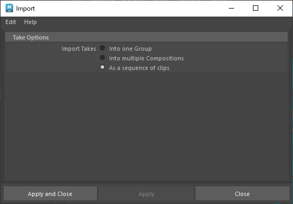Click the 'Import Takes' label text
This screenshot has width=293, height=204.
(x=79, y=49)
